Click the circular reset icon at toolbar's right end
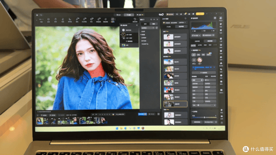 (x=135, y=19)
